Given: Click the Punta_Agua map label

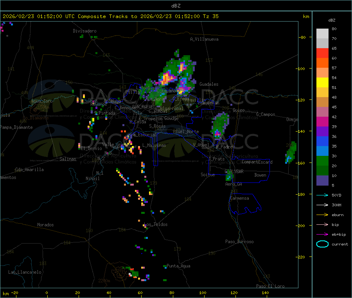Looking at the screenshot, I should [178, 266].
